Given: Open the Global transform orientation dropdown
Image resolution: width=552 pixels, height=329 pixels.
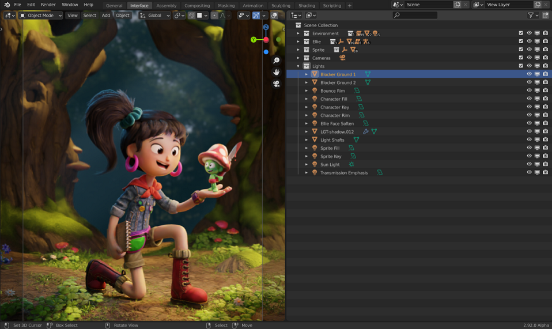Looking at the screenshot, I should [x=155, y=16].
